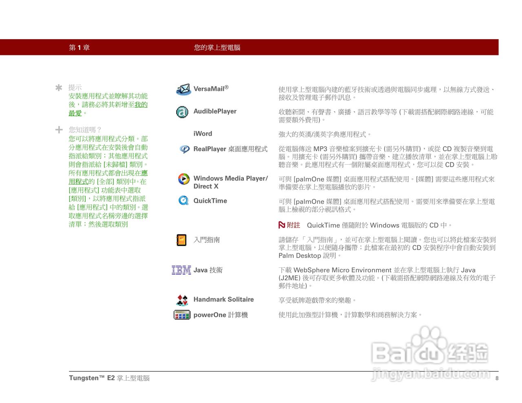Click the 您的掌上型電腦 header title
The height and width of the screenshot is (403, 522).
coord(217,48)
